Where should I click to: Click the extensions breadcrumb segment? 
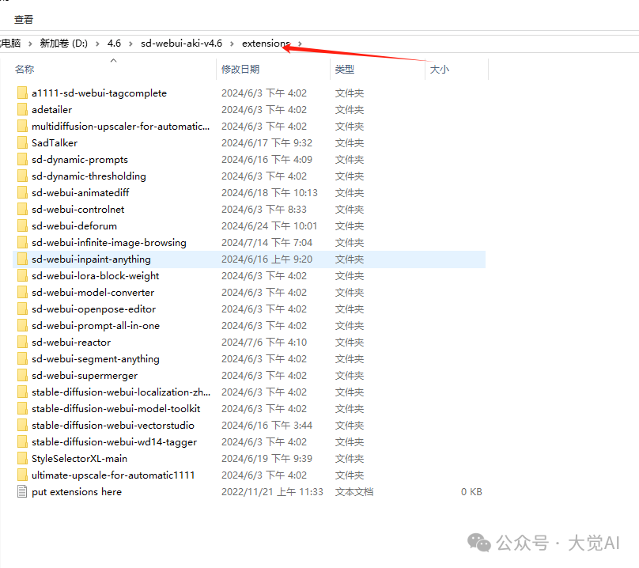tap(266, 44)
